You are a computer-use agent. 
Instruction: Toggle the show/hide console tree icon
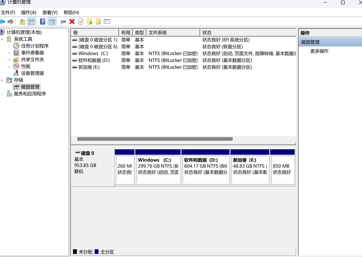click(x=32, y=22)
